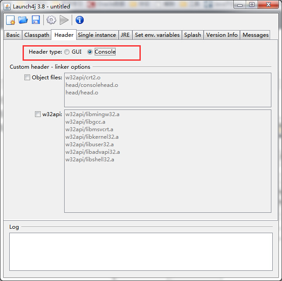The image size is (282, 281).
Task: Click the w32api/libkernel32.a line
Action: (x=92, y=137)
